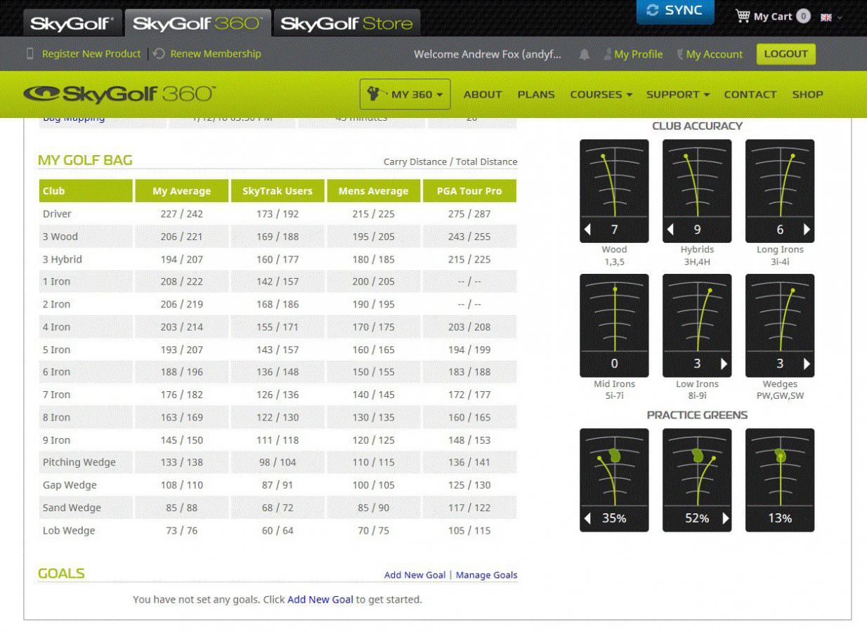Click the Long Irons accuracy right arrow

tap(807, 230)
